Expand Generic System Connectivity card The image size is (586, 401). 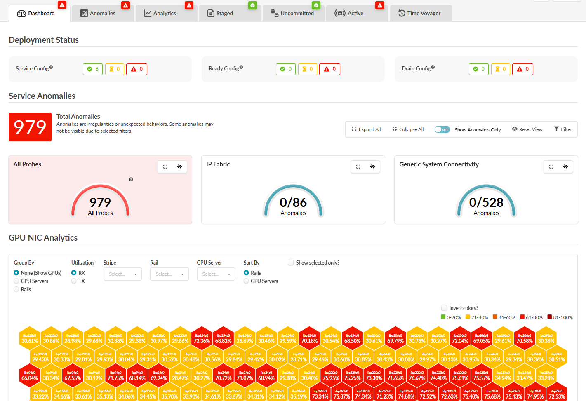pos(551,166)
